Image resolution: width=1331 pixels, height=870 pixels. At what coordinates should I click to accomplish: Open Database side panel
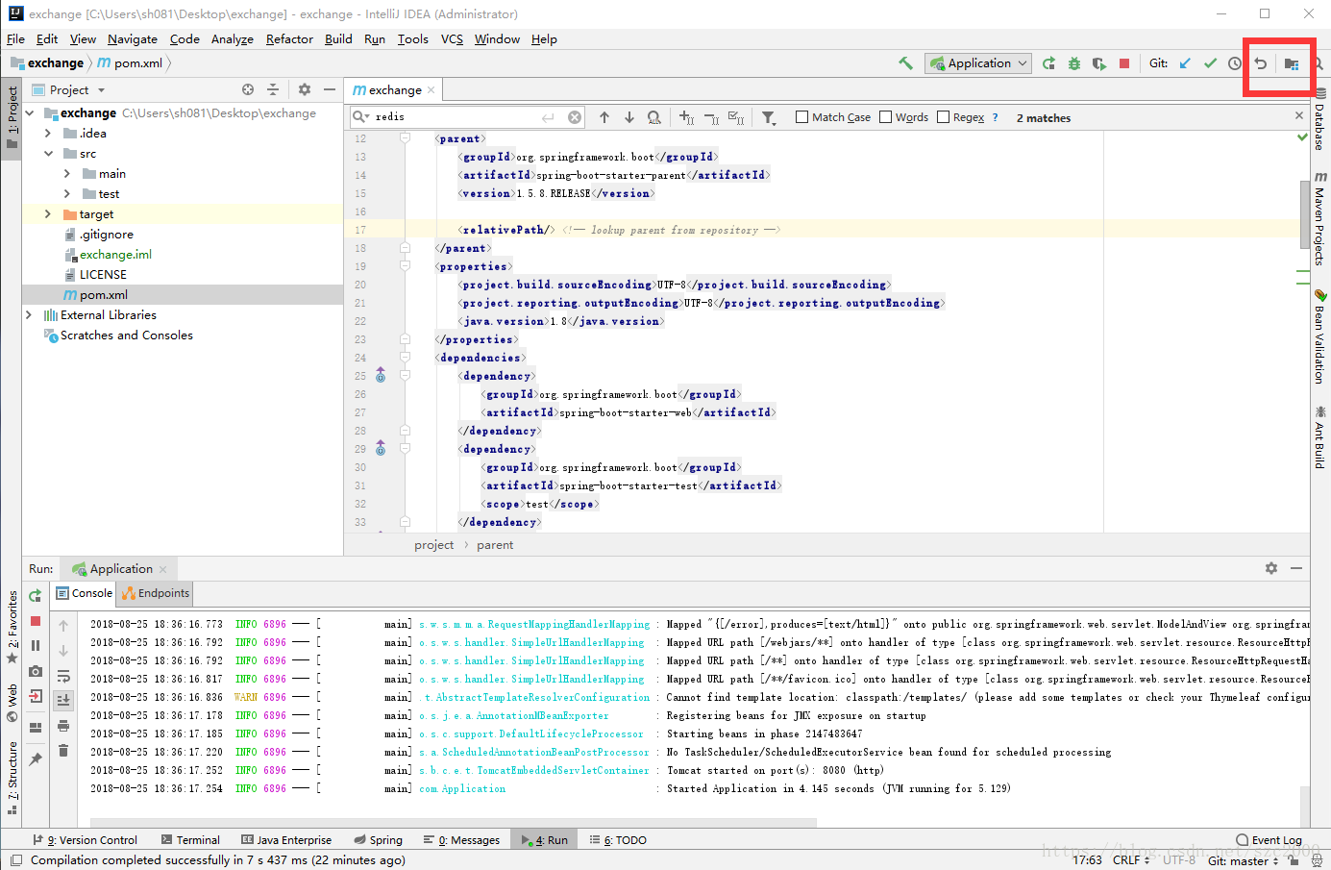(x=1320, y=121)
